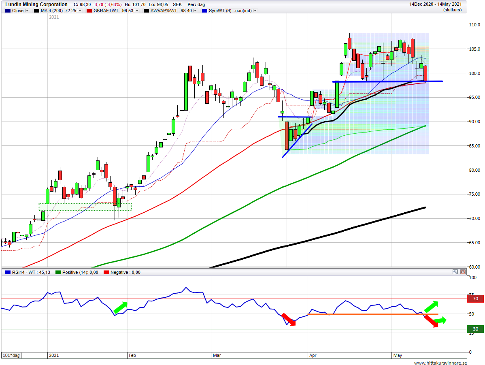485x365 pixels.
Task: Click the black MA 4 (200) color swatch
Action: tap(36, 11)
